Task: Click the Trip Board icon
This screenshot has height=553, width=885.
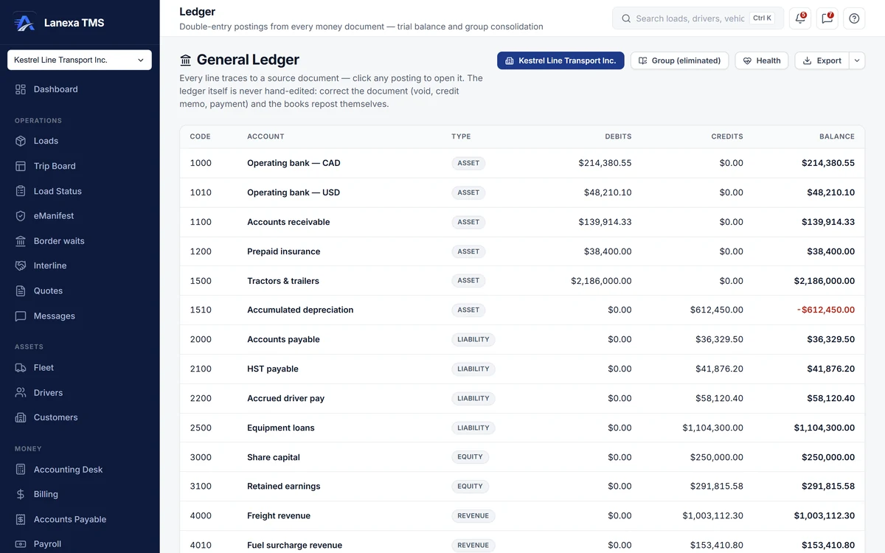Action: (x=21, y=166)
